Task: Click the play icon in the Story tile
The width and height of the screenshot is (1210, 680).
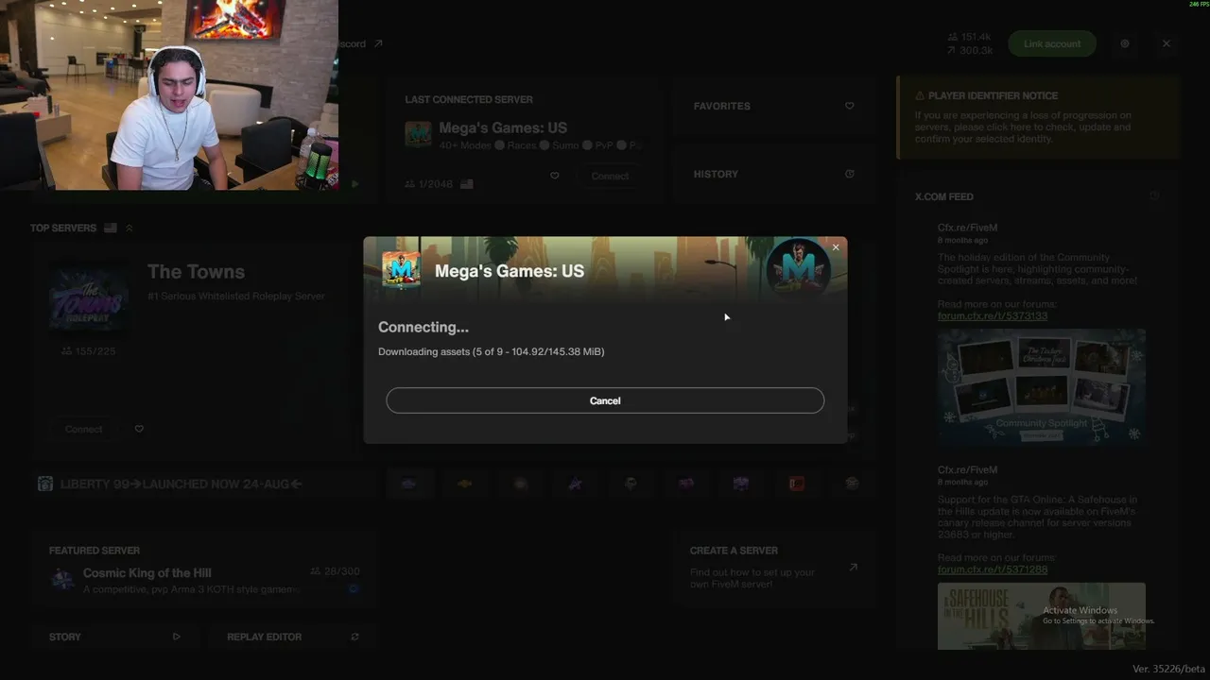Action: point(177,637)
